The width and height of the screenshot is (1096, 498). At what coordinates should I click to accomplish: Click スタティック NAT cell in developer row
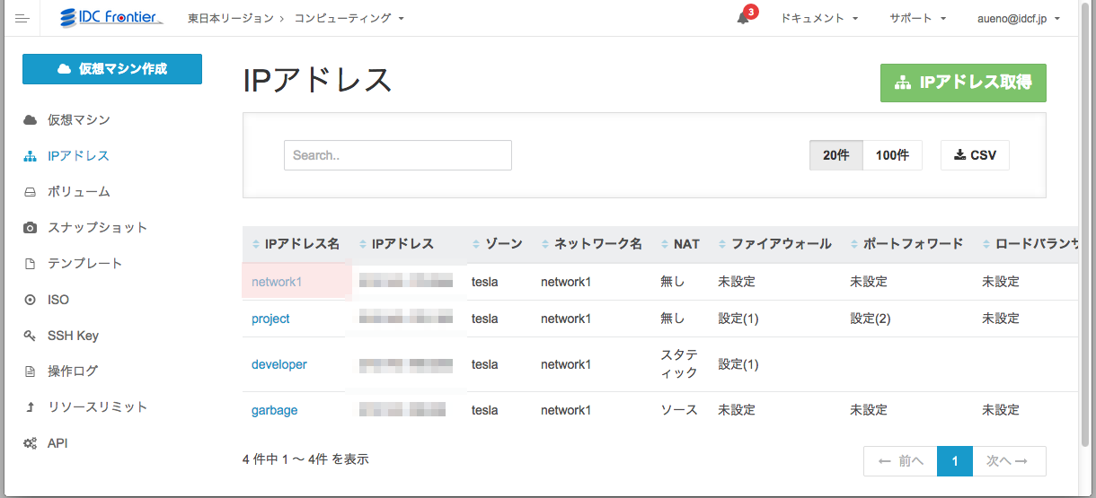click(679, 364)
